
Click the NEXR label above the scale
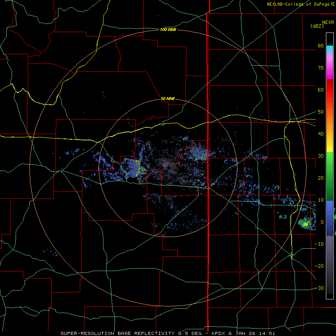[328, 22]
